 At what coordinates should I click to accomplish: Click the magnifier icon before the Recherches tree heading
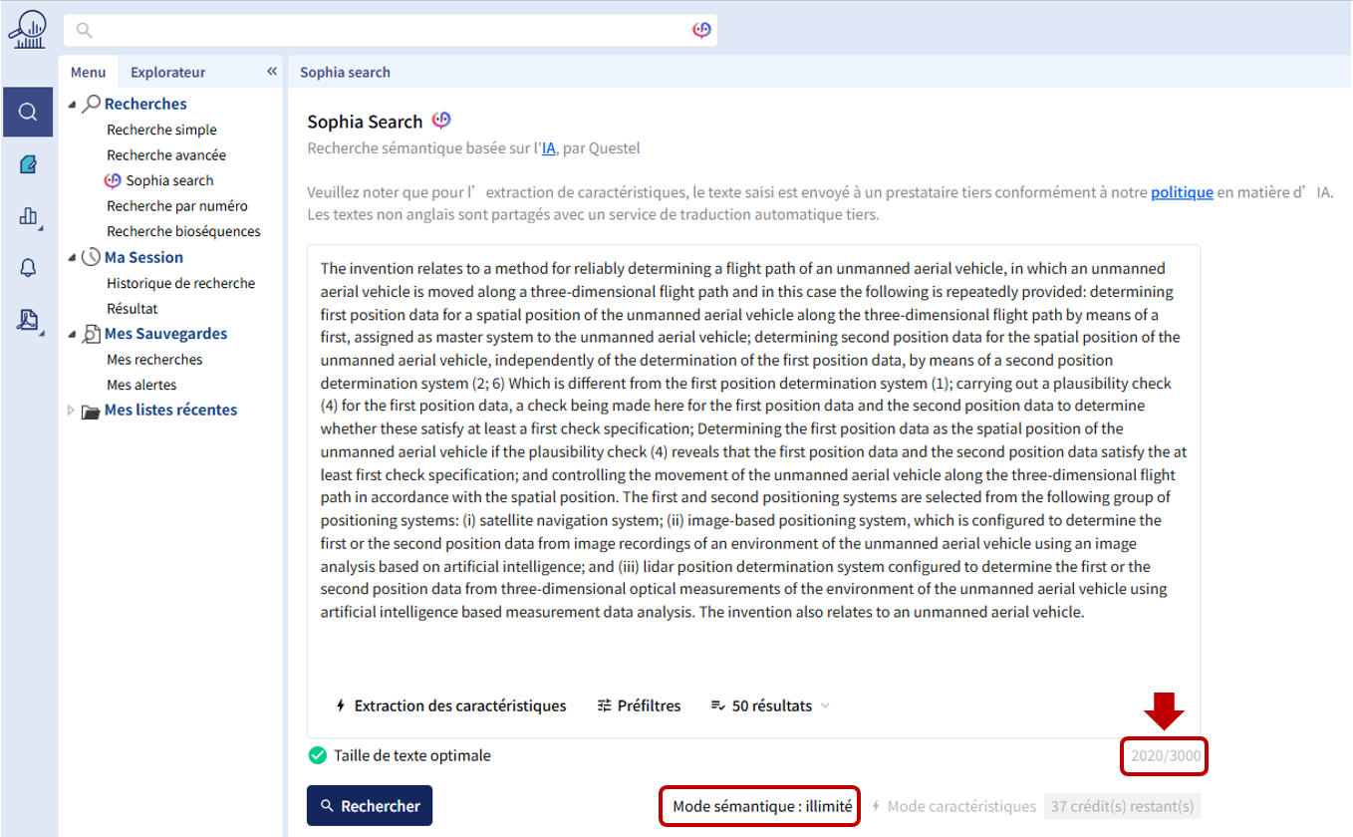[x=92, y=104]
